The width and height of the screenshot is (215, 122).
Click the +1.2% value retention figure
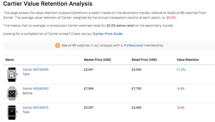pyautogui.click(x=181, y=70)
